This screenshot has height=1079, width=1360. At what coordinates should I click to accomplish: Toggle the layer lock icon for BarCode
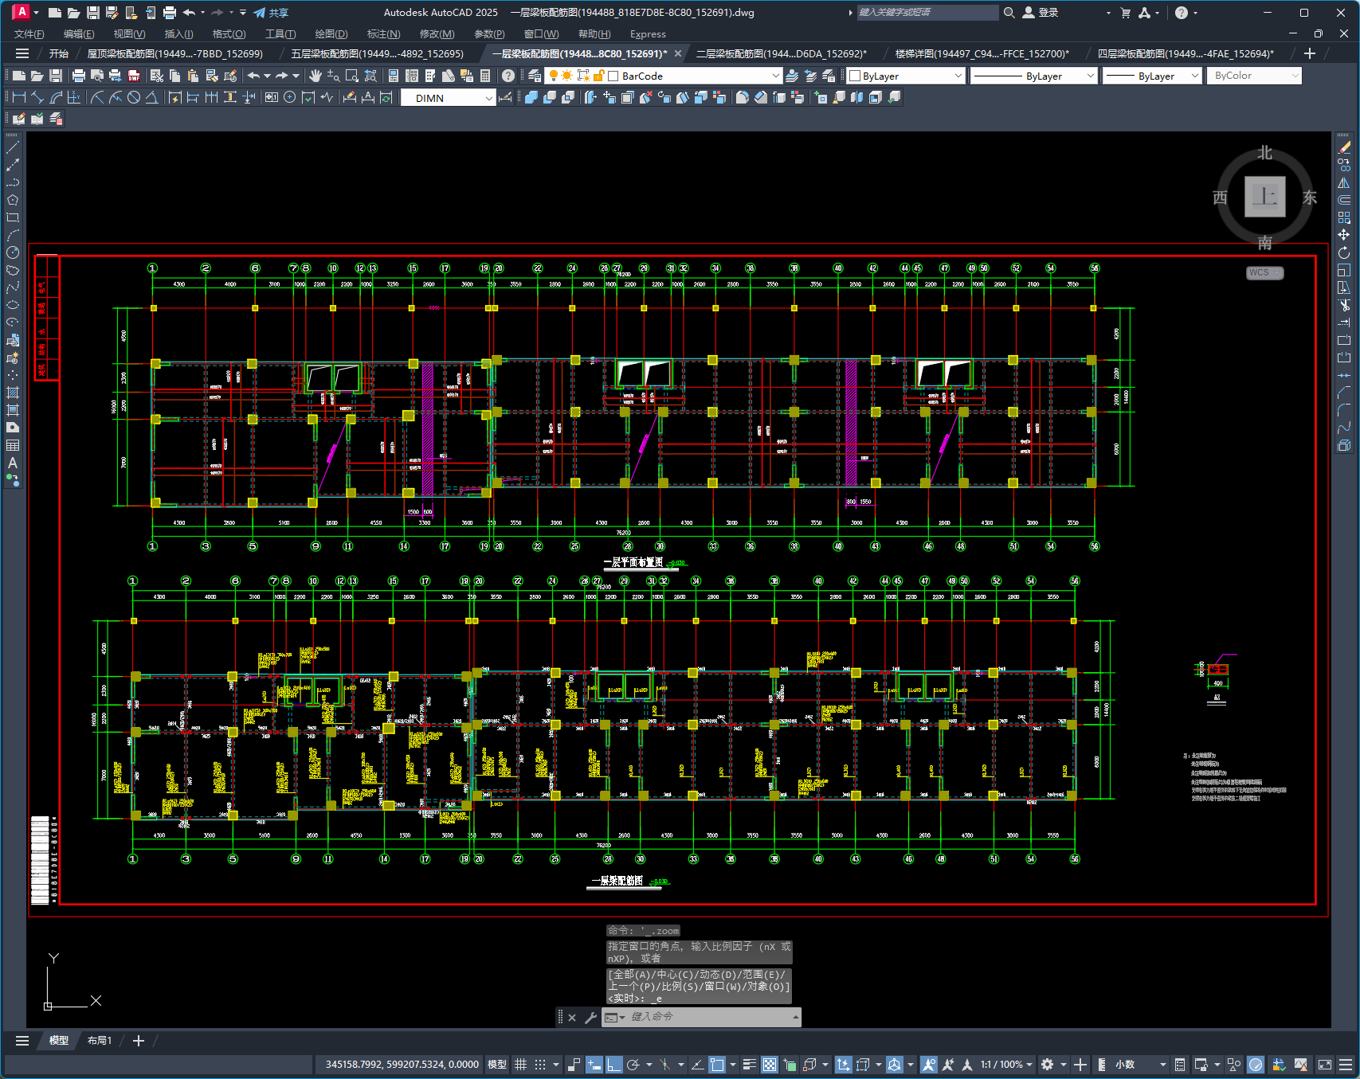point(598,76)
